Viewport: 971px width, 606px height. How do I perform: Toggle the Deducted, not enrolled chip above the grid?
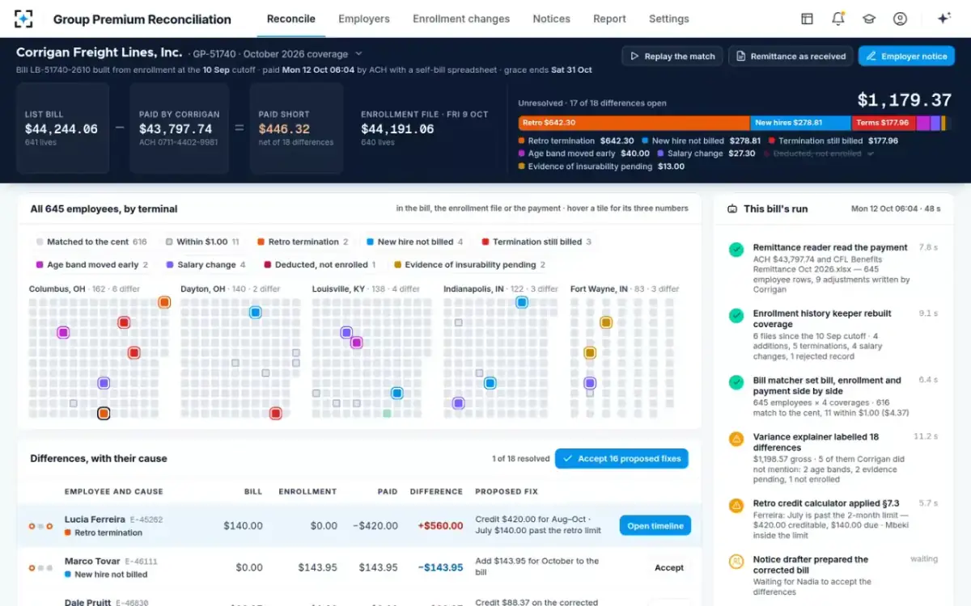tap(320, 264)
